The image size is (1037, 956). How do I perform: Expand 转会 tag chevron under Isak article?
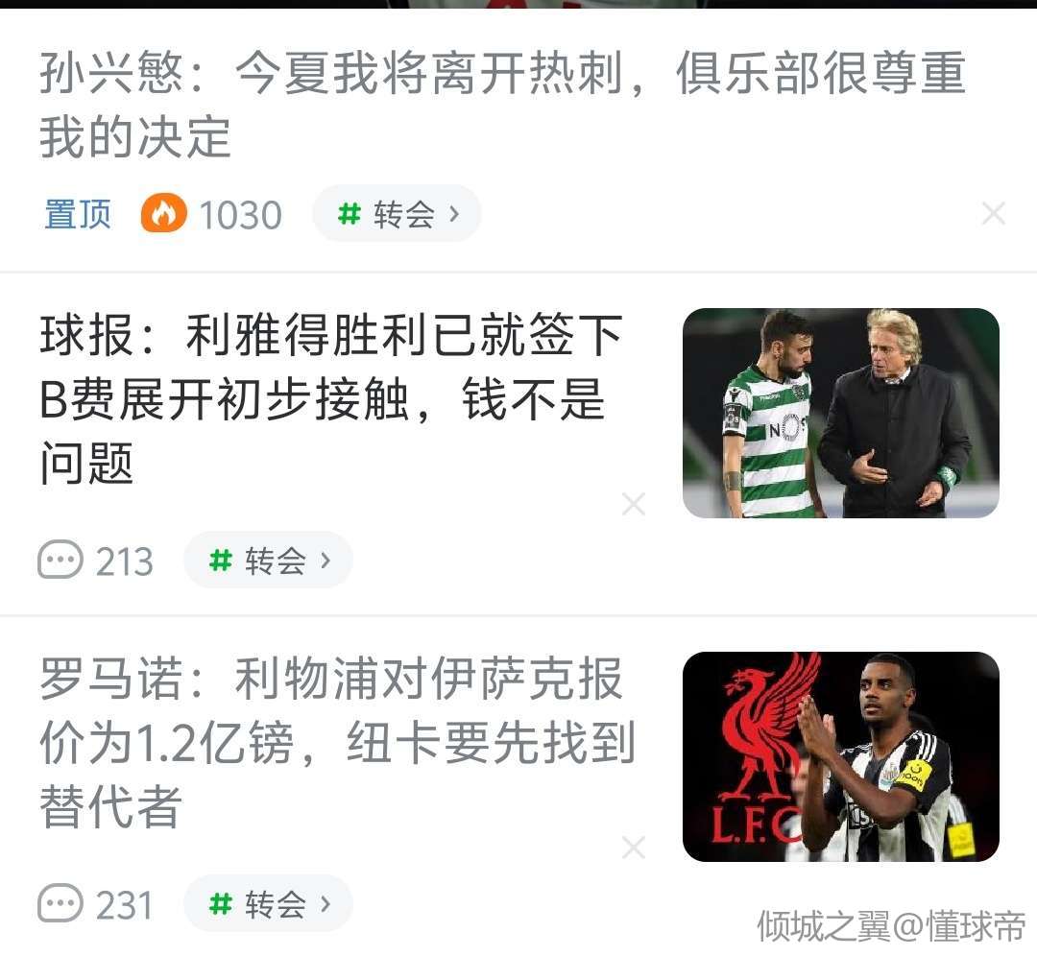pyautogui.click(x=325, y=904)
